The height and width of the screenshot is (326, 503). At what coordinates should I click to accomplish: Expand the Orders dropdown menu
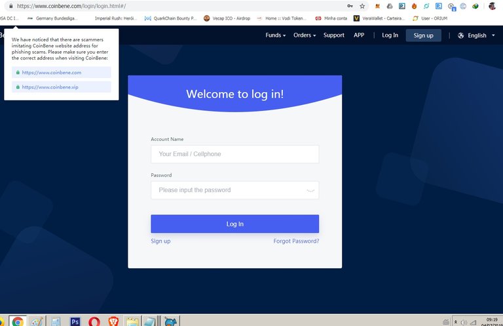coord(305,35)
